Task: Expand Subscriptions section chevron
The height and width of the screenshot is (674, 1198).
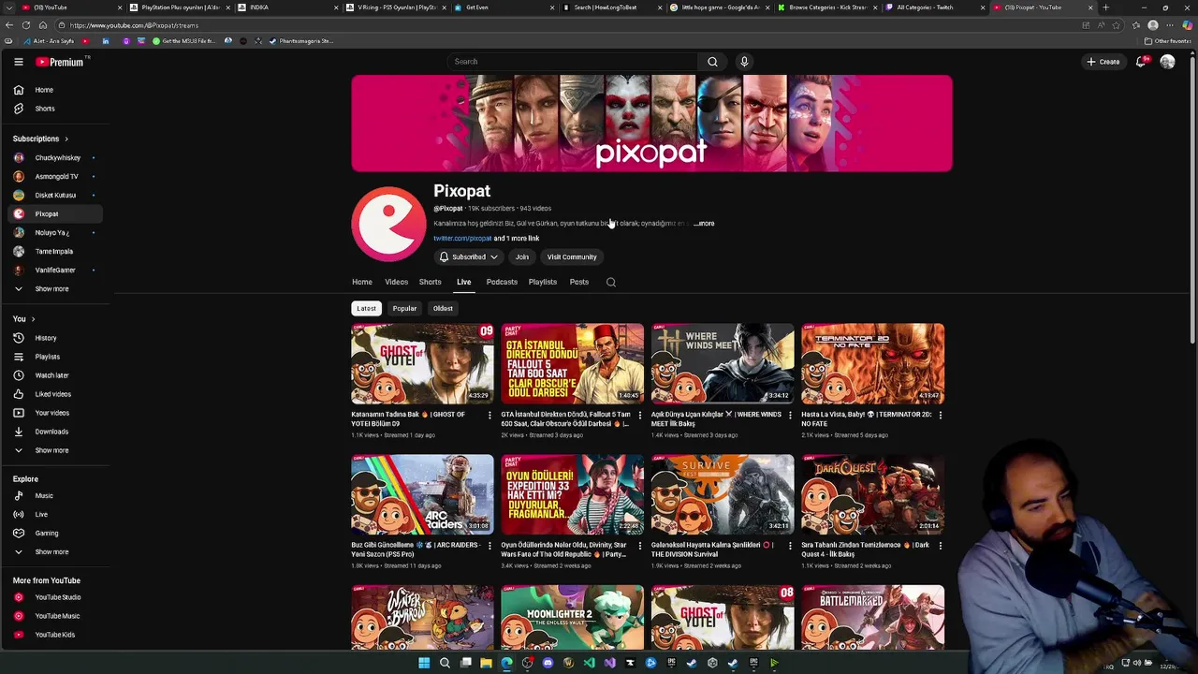Action: 66,139
